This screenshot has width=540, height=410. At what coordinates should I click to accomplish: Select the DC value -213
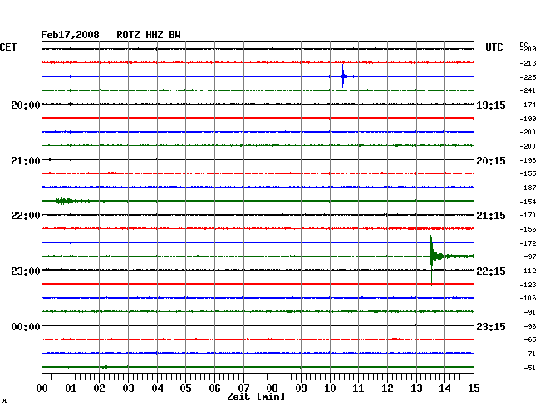click(528, 63)
